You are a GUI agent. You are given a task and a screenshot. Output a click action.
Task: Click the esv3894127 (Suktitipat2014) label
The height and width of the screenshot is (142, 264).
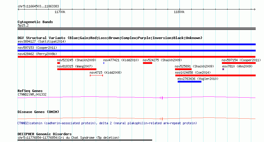point(42,41)
